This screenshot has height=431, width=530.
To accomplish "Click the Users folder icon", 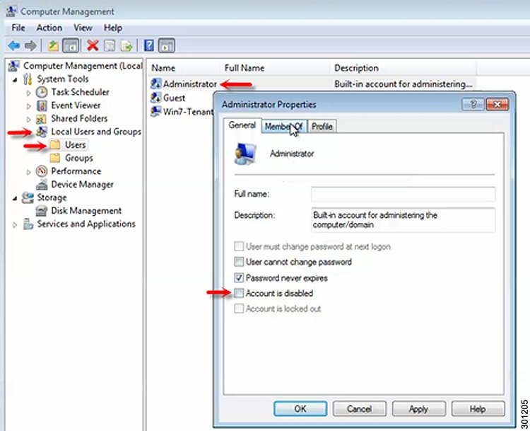I will tap(54, 145).
